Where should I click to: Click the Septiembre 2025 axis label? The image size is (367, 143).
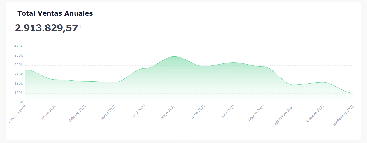(x=283, y=116)
